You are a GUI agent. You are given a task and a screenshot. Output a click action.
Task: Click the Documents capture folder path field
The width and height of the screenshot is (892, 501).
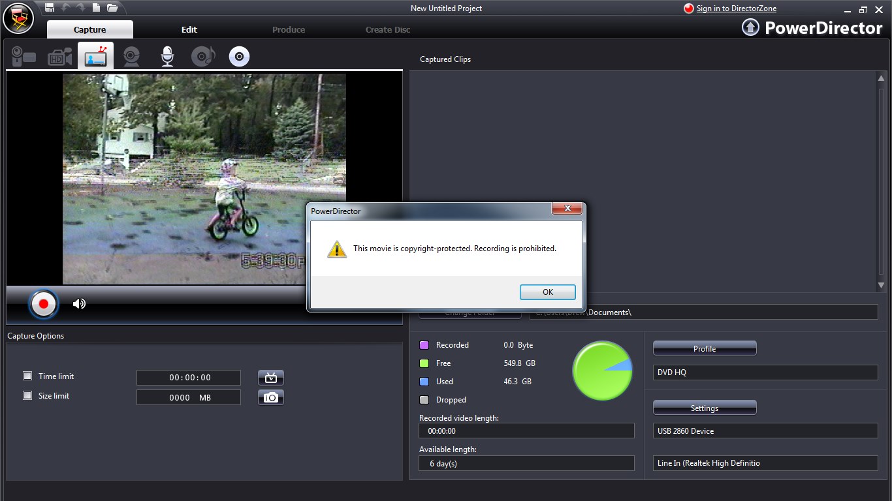point(703,312)
